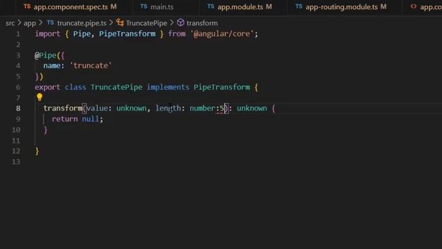This screenshot has width=442, height=249.
Task: Click TS icon on app-routing.module.ts tab
Action: (x=299, y=6)
